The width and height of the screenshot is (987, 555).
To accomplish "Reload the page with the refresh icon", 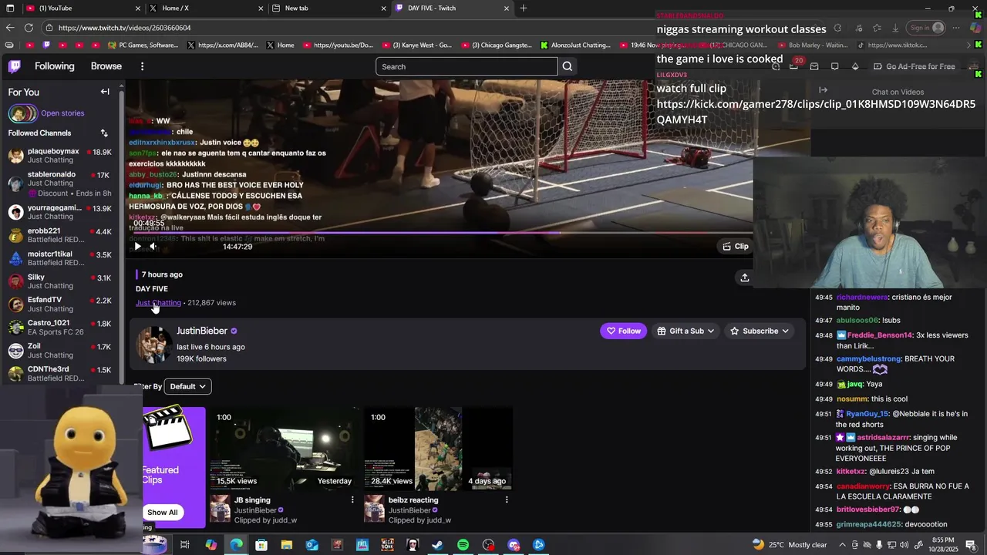I will 29,28.
